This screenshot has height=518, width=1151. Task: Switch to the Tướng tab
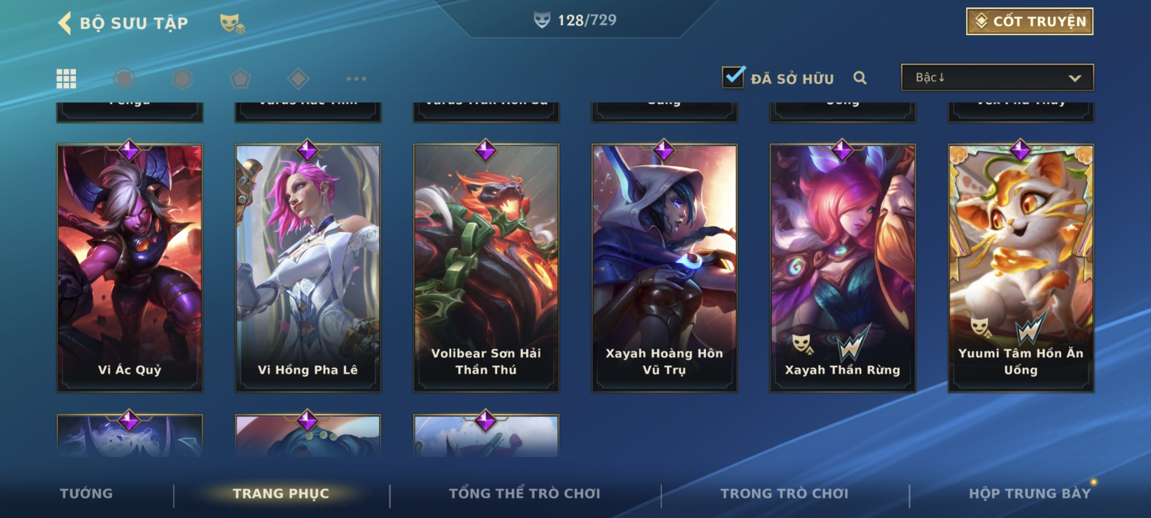point(86,493)
